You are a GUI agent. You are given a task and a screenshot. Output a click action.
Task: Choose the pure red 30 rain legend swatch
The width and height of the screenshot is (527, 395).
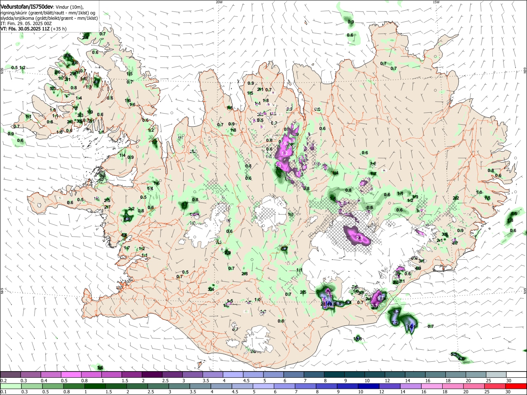[x=516, y=386]
